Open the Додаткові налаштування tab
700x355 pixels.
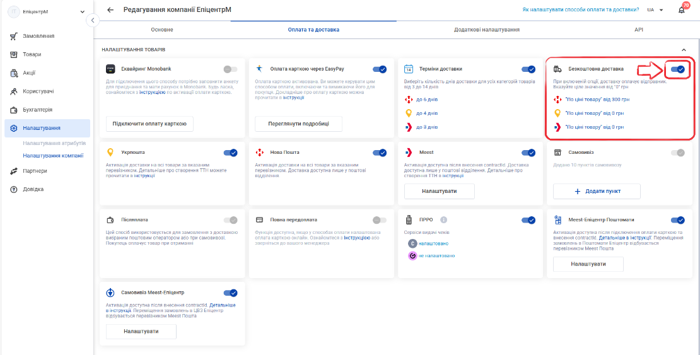[x=487, y=30]
